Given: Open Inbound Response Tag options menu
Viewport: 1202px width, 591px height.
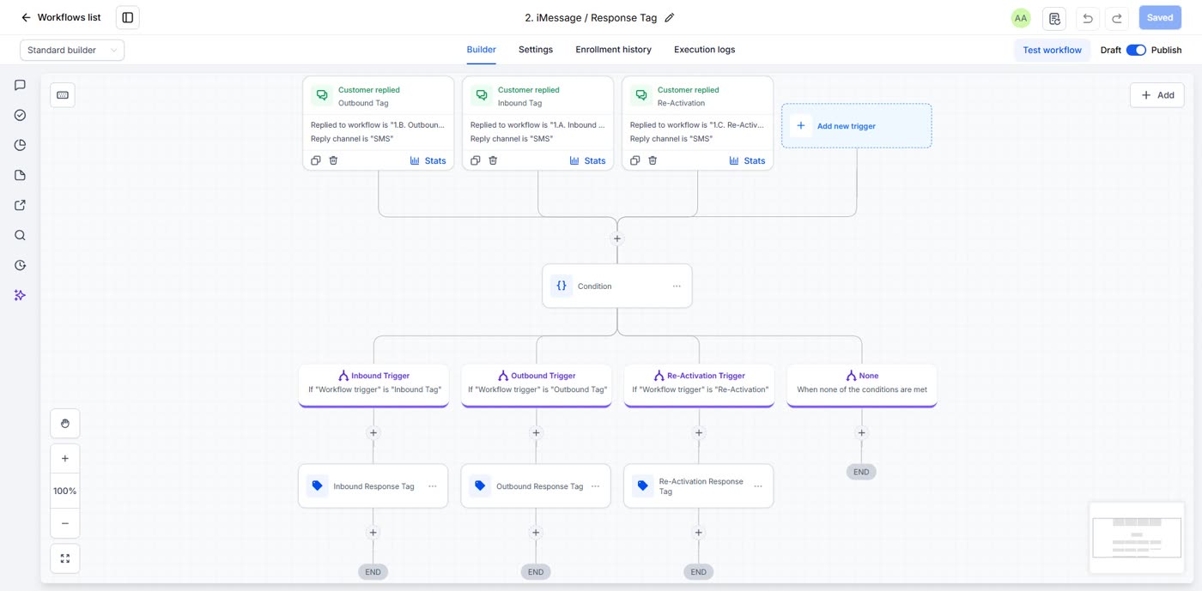Looking at the screenshot, I should pyautogui.click(x=433, y=486).
